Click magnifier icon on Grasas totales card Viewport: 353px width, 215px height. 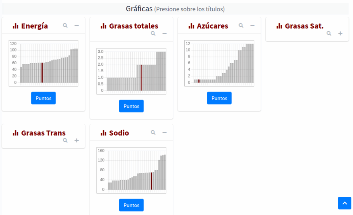[153, 33]
